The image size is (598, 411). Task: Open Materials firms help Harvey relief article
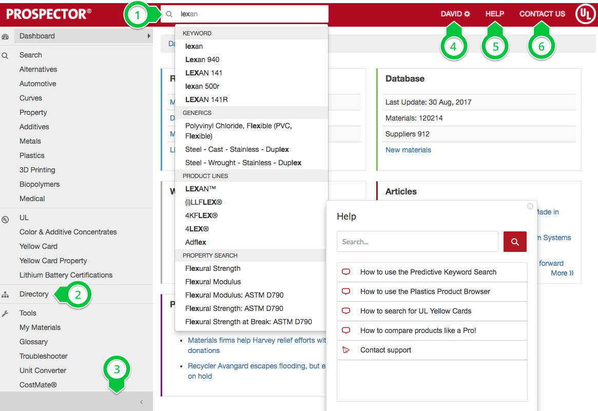click(257, 345)
